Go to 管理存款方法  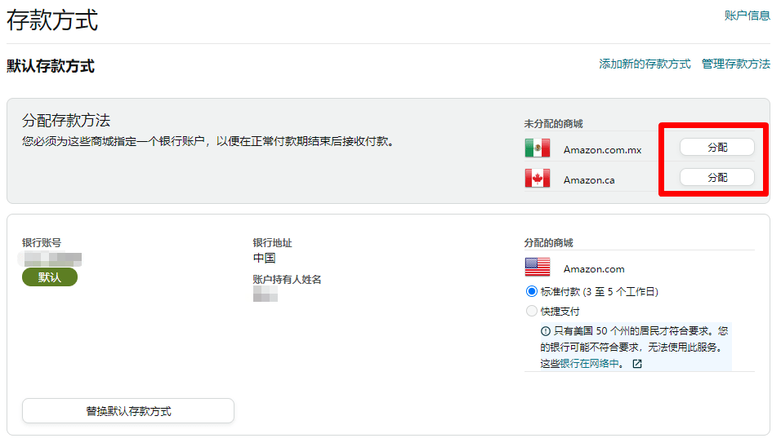[735, 64]
